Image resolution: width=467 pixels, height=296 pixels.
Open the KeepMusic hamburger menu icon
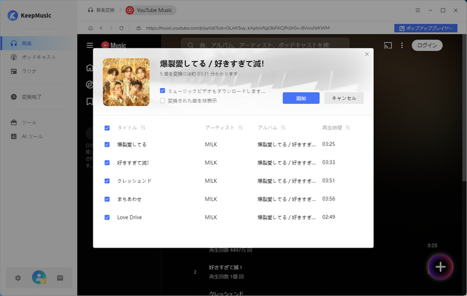pos(417,10)
